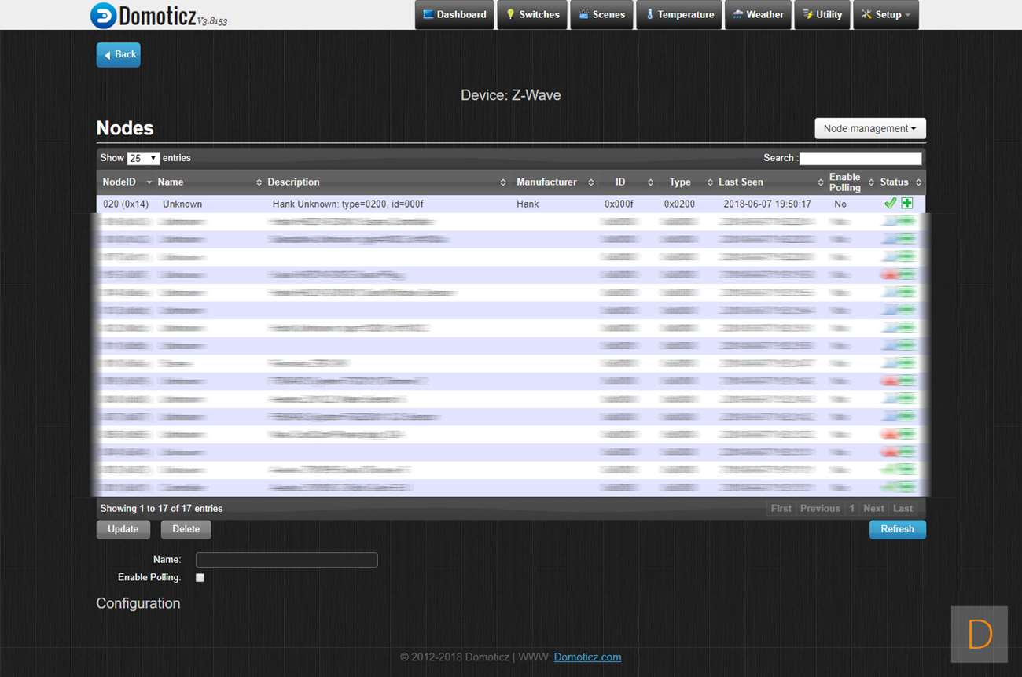Open the Setup dropdown menu
Viewport: 1022px width, 677px height.
[x=885, y=15]
